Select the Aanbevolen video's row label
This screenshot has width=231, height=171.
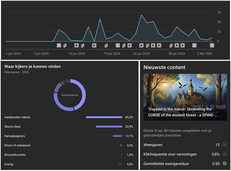(17, 117)
